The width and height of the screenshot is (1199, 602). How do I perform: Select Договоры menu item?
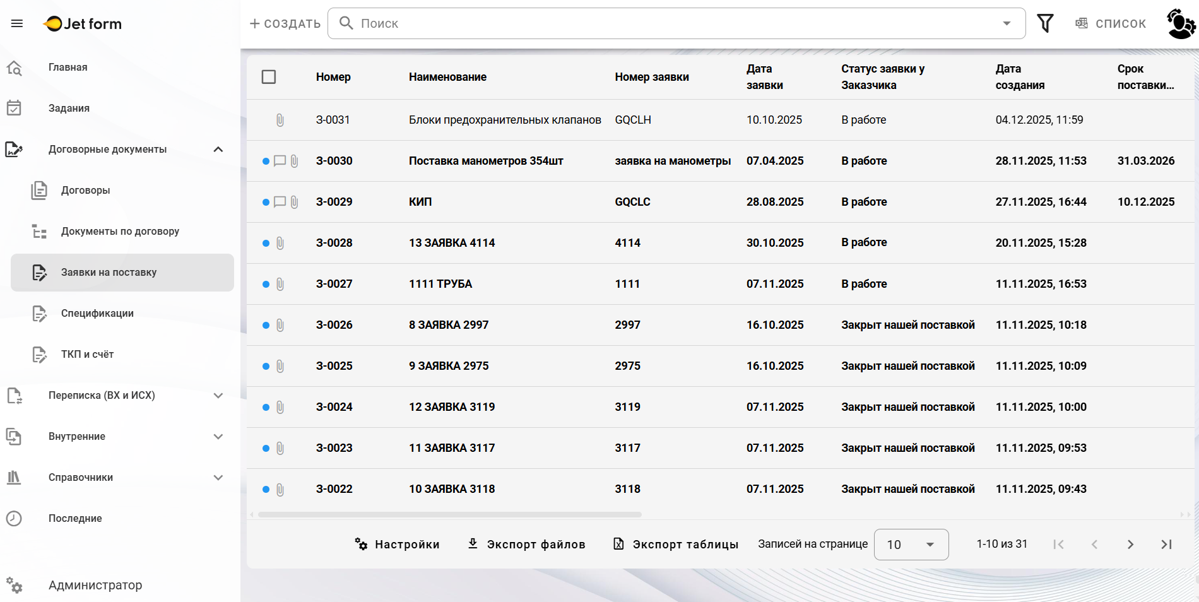[x=85, y=191]
